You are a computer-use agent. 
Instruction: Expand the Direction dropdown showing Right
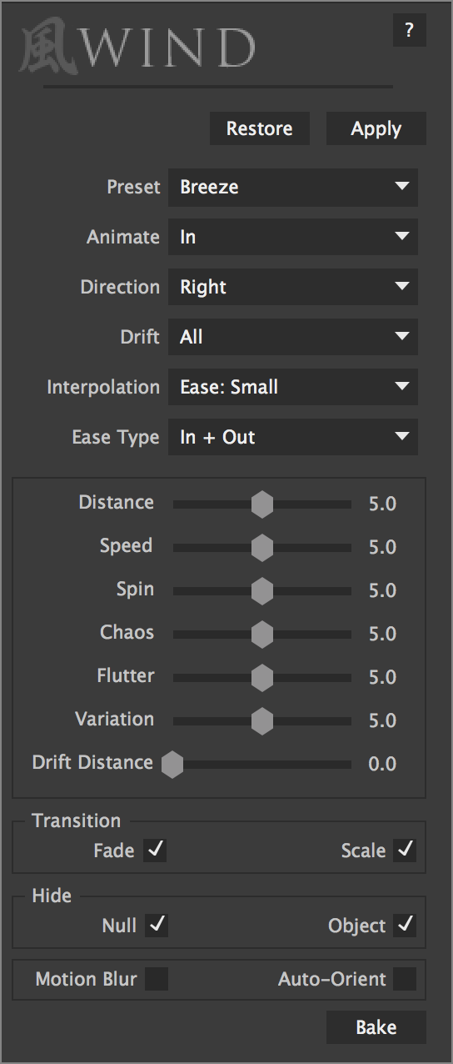point(293,287)
